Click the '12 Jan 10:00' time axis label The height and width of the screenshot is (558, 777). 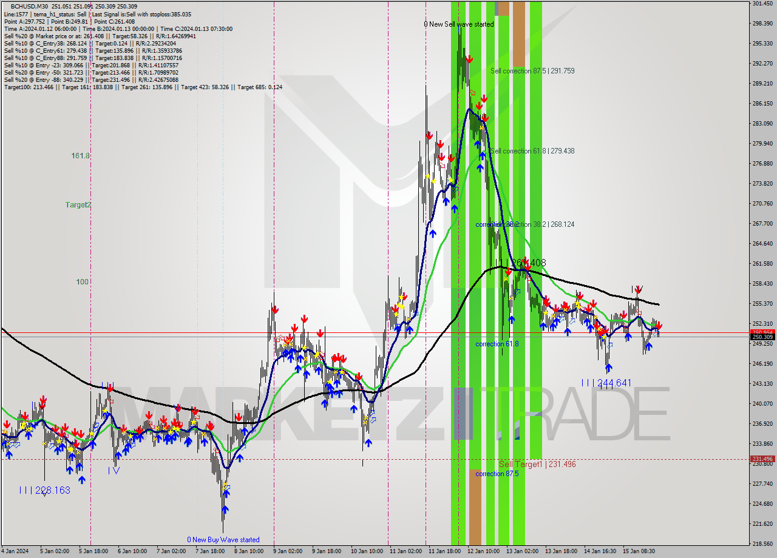point(483,551)
